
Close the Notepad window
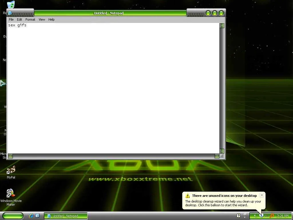tap(221, 13)
